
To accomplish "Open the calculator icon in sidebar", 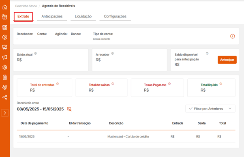I will pos(5,77).
